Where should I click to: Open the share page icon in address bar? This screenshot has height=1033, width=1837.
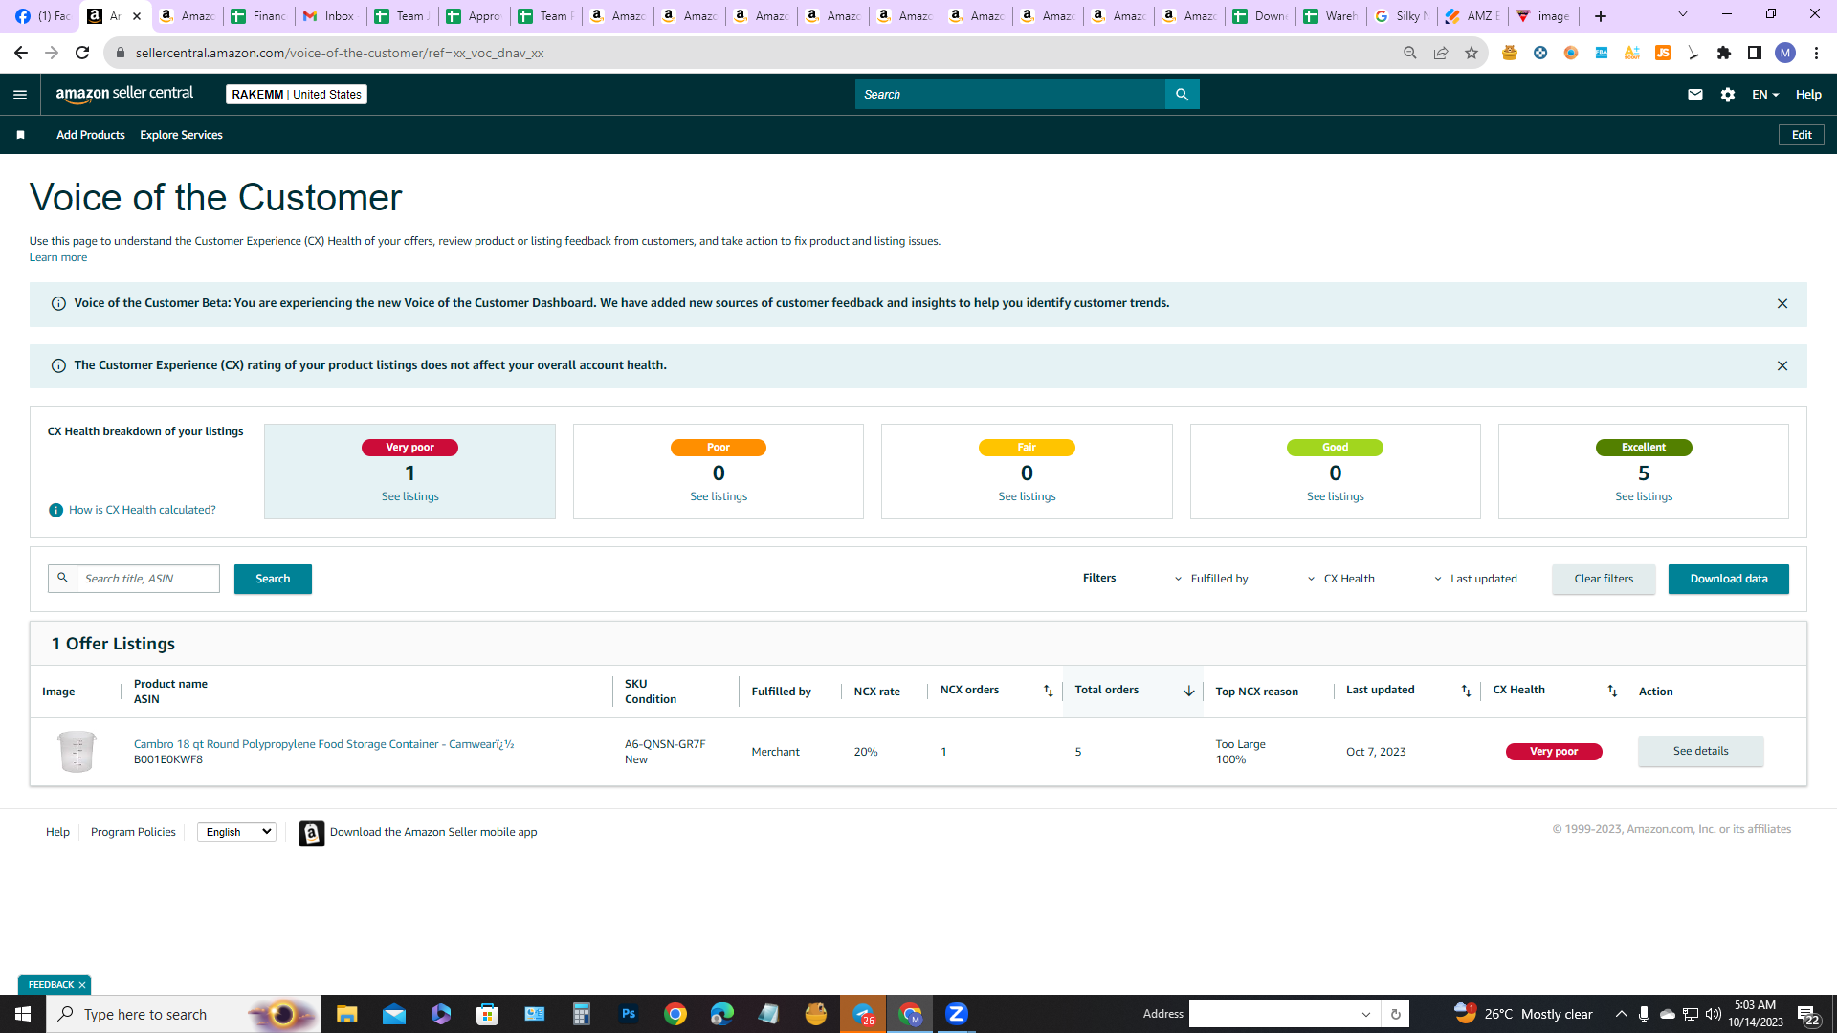(x=1440, y=53)
